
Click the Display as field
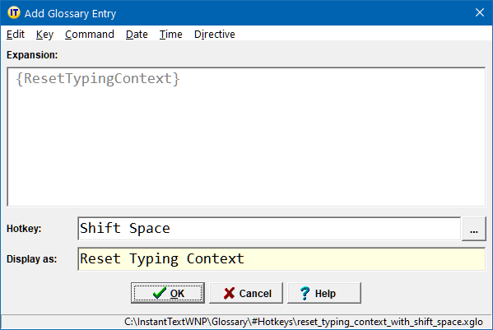[x=281, y=259]
